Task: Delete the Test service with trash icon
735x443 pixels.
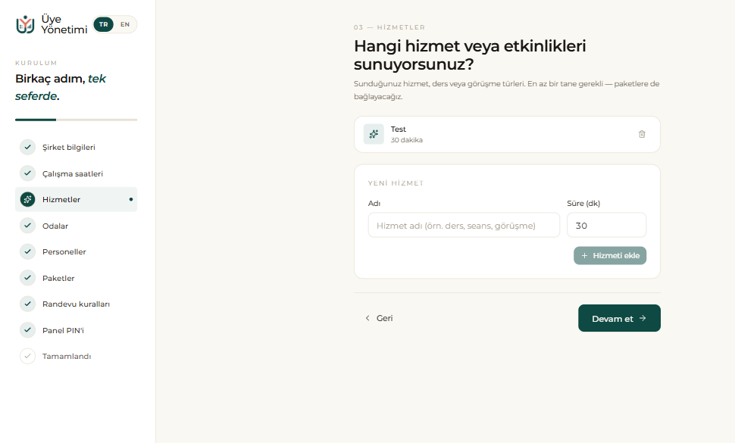Action: (642, 134)
